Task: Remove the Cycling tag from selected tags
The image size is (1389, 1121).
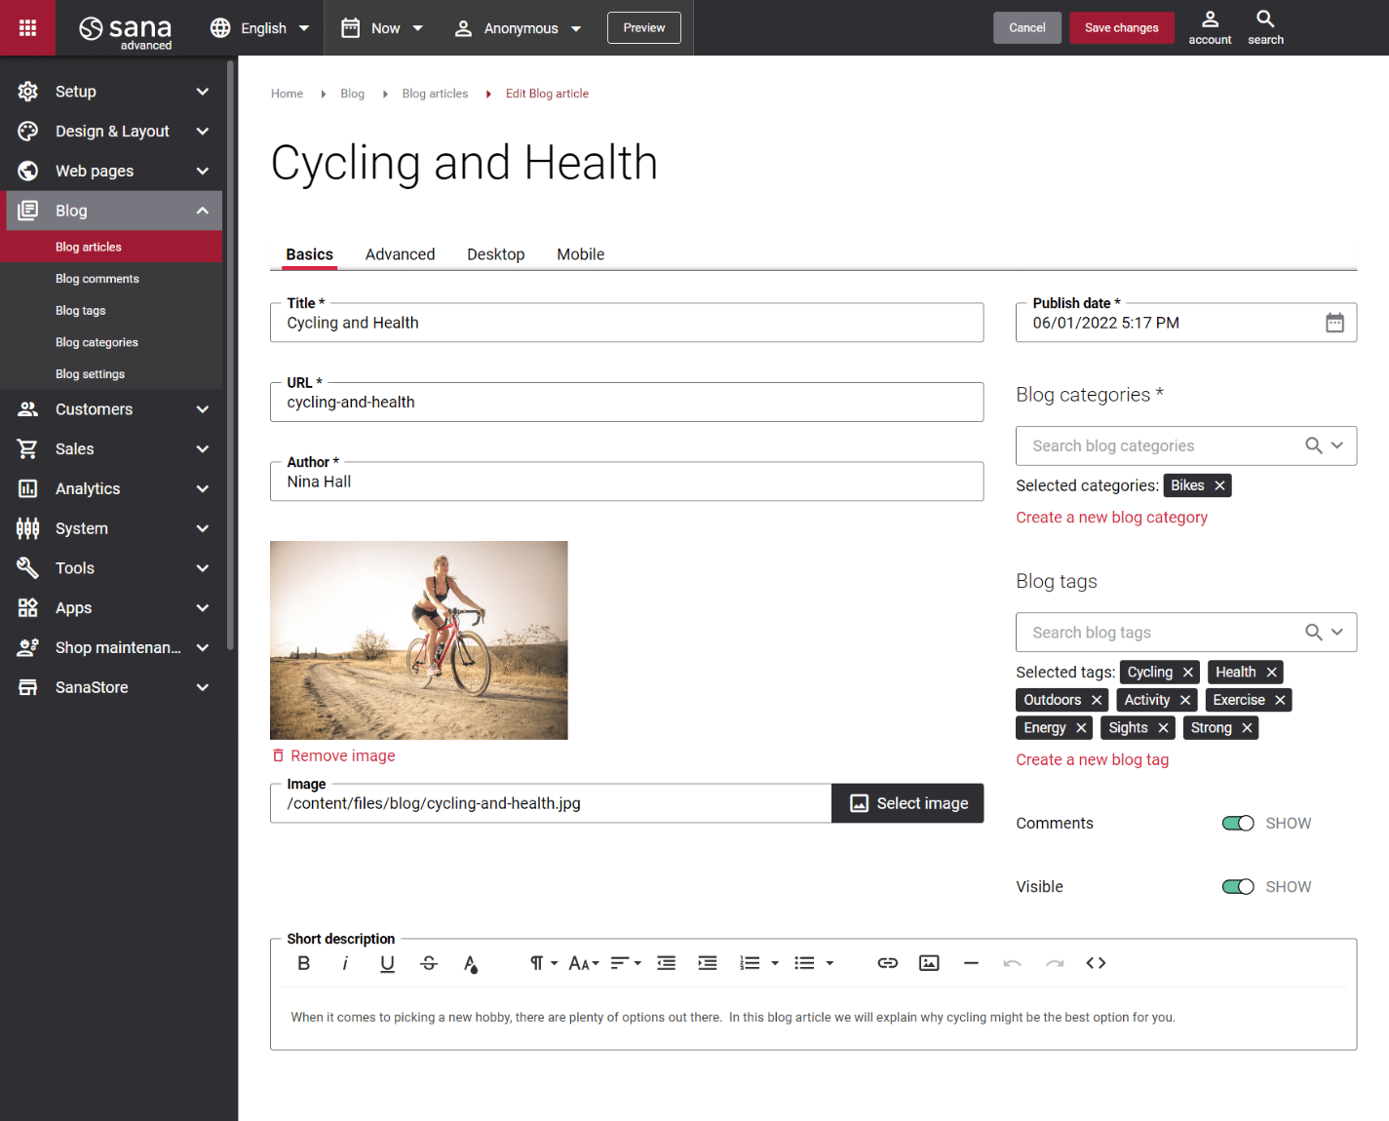Action: tap(1188, 672)
